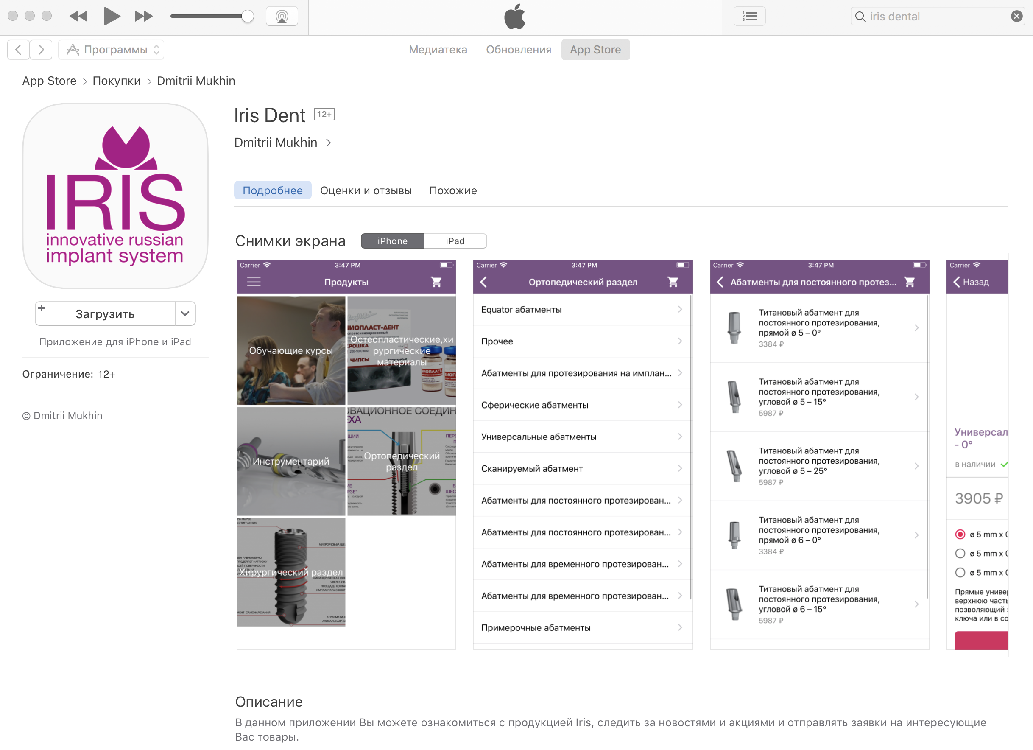Expand the Сканируемый абатмент row chevron

pyautogui.click(x=680, y=468)
